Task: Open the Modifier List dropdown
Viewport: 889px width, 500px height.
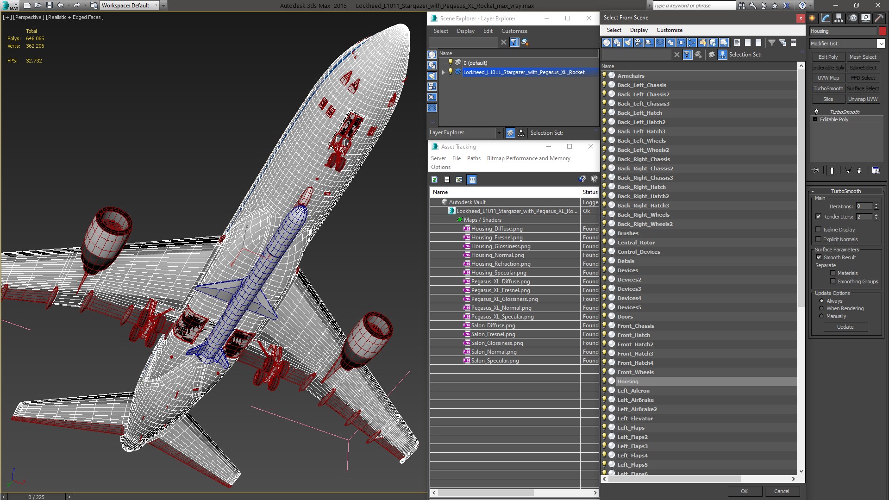Action: 880,44
